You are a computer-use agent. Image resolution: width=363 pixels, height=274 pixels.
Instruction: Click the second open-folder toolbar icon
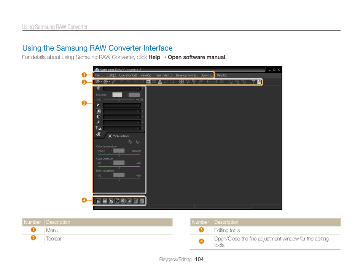(106, 82)
